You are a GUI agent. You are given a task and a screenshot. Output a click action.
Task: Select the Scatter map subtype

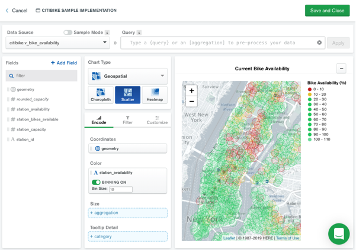point(127,95)
